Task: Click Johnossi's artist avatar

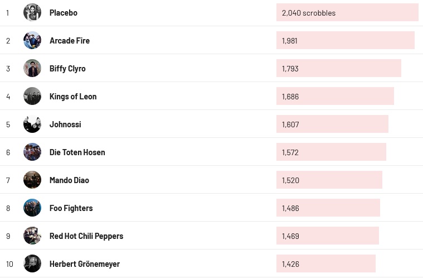Action: click(32, 124)
